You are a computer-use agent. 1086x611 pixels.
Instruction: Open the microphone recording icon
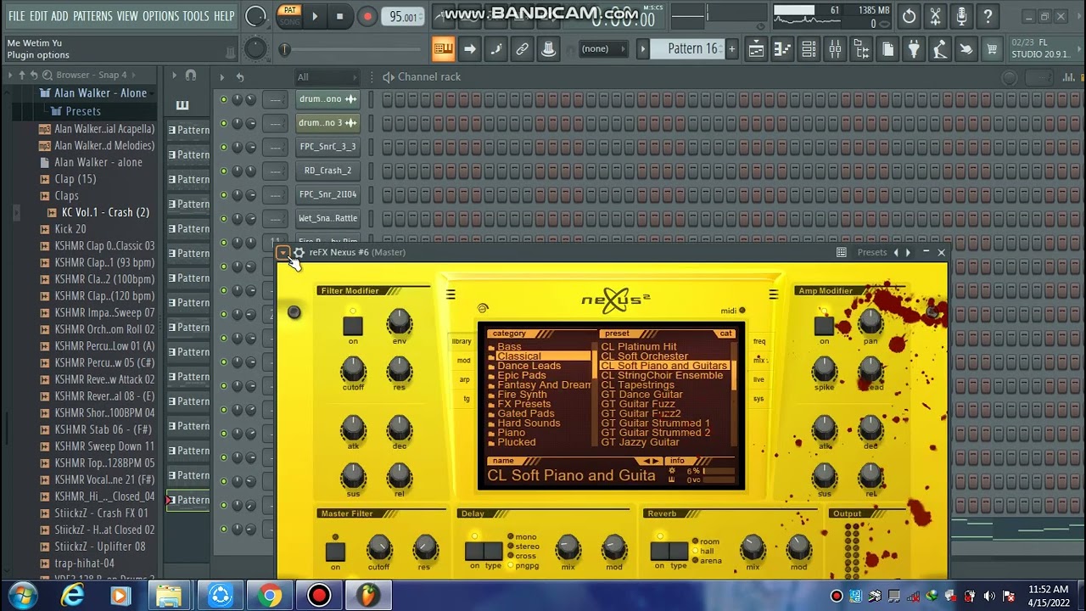click(961, 16)
